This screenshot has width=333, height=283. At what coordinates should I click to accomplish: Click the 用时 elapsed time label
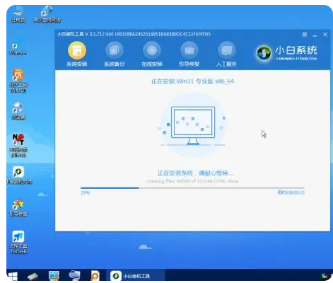pyautogui.click(x=291, y=192)
